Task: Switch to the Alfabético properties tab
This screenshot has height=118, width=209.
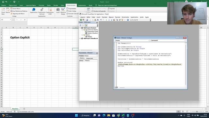Action: tap(82, 58)
